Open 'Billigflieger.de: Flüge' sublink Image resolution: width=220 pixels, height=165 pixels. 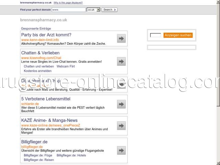[38, 155]
